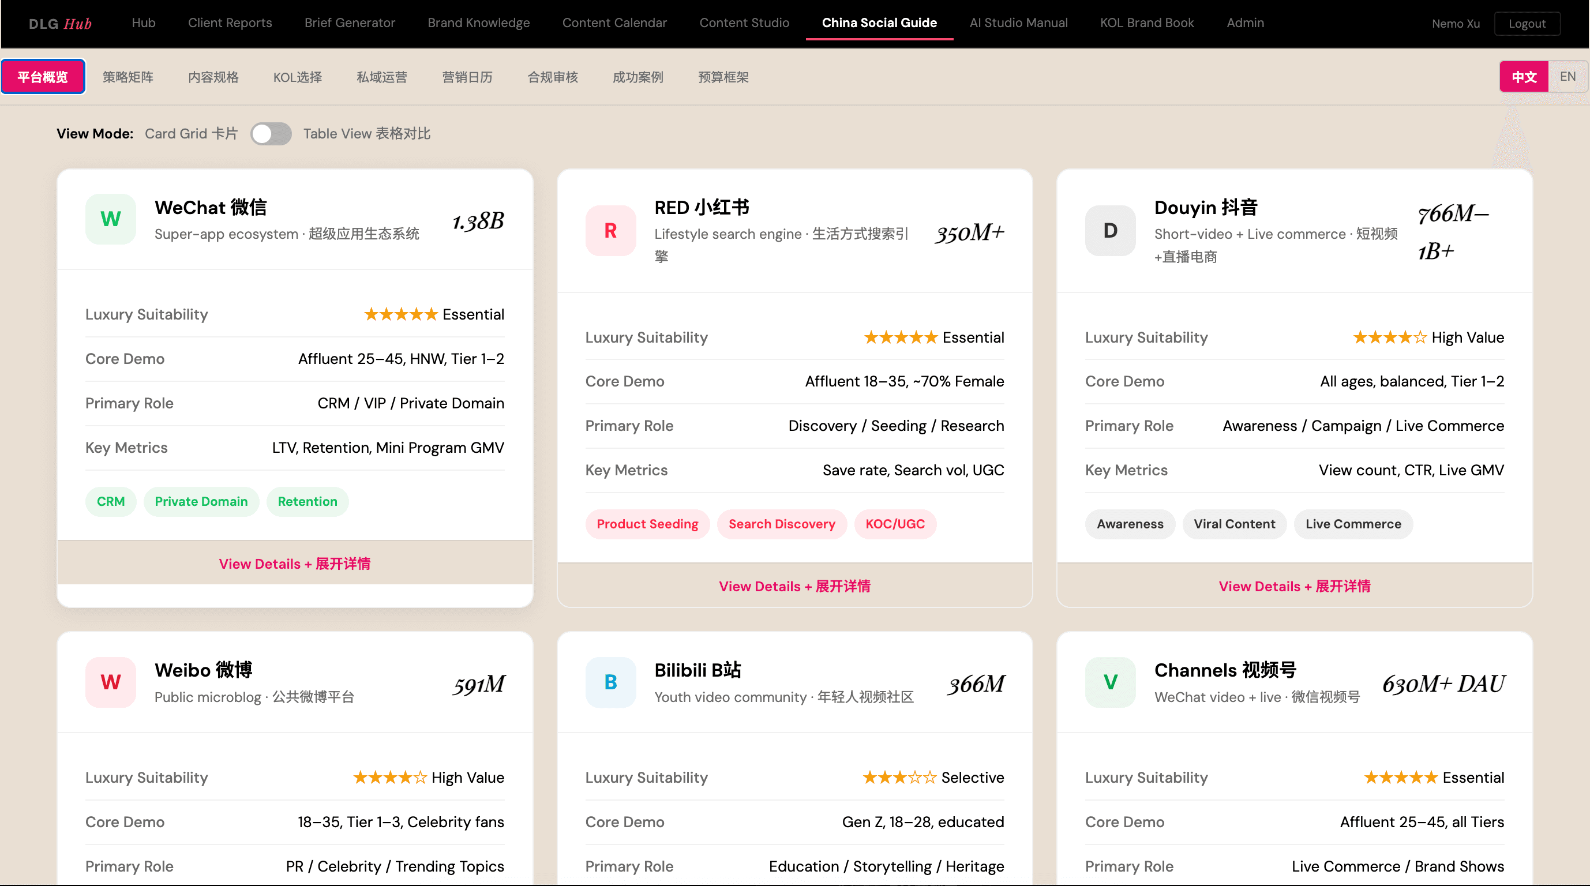This screenshot has width=1590, height=886.
Task: Switch language to EN
Action: (1567, 77)
